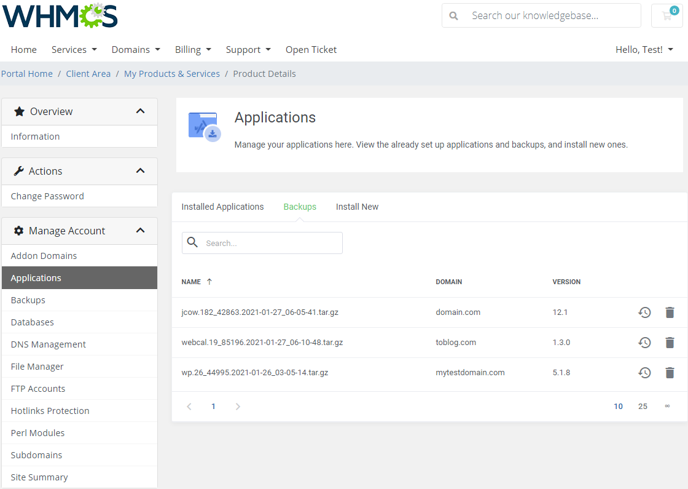The image size is (688, 489).
Task: Click the wrench icon beside Actions
Action: pos(18,171)
